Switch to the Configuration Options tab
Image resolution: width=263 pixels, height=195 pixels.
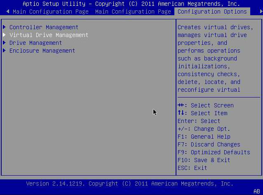212,12
